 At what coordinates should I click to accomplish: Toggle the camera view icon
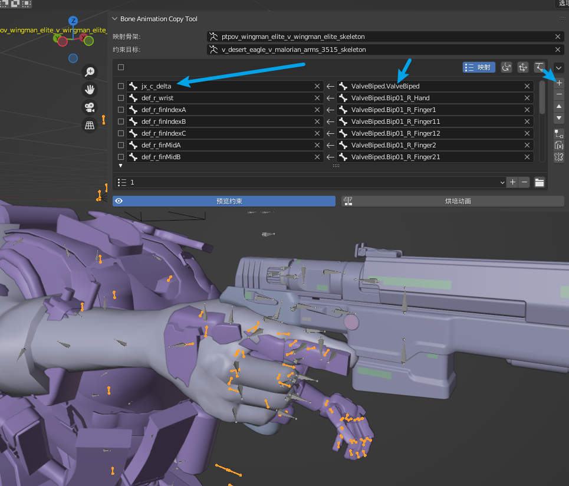pos(90,107)
